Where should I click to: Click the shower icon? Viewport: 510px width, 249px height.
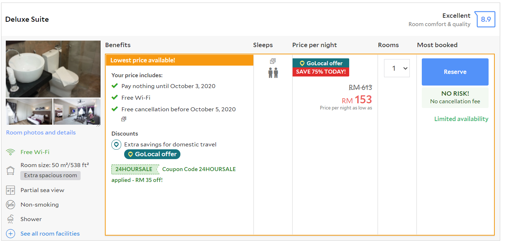coord(11,219)
